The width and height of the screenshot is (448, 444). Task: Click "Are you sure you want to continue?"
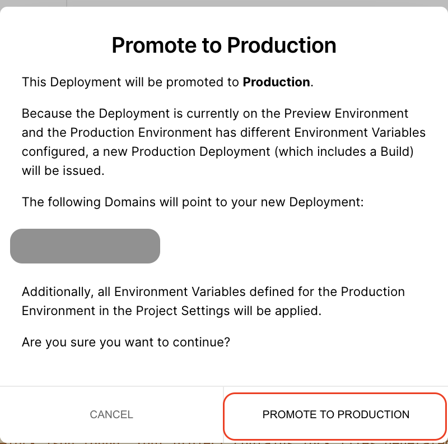click(125, 342)
